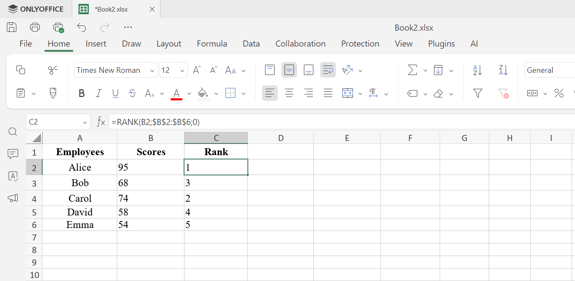The width and height of the screenshot is (575, 281).
Task: Toggle Italic formatting
Action: 98,94
